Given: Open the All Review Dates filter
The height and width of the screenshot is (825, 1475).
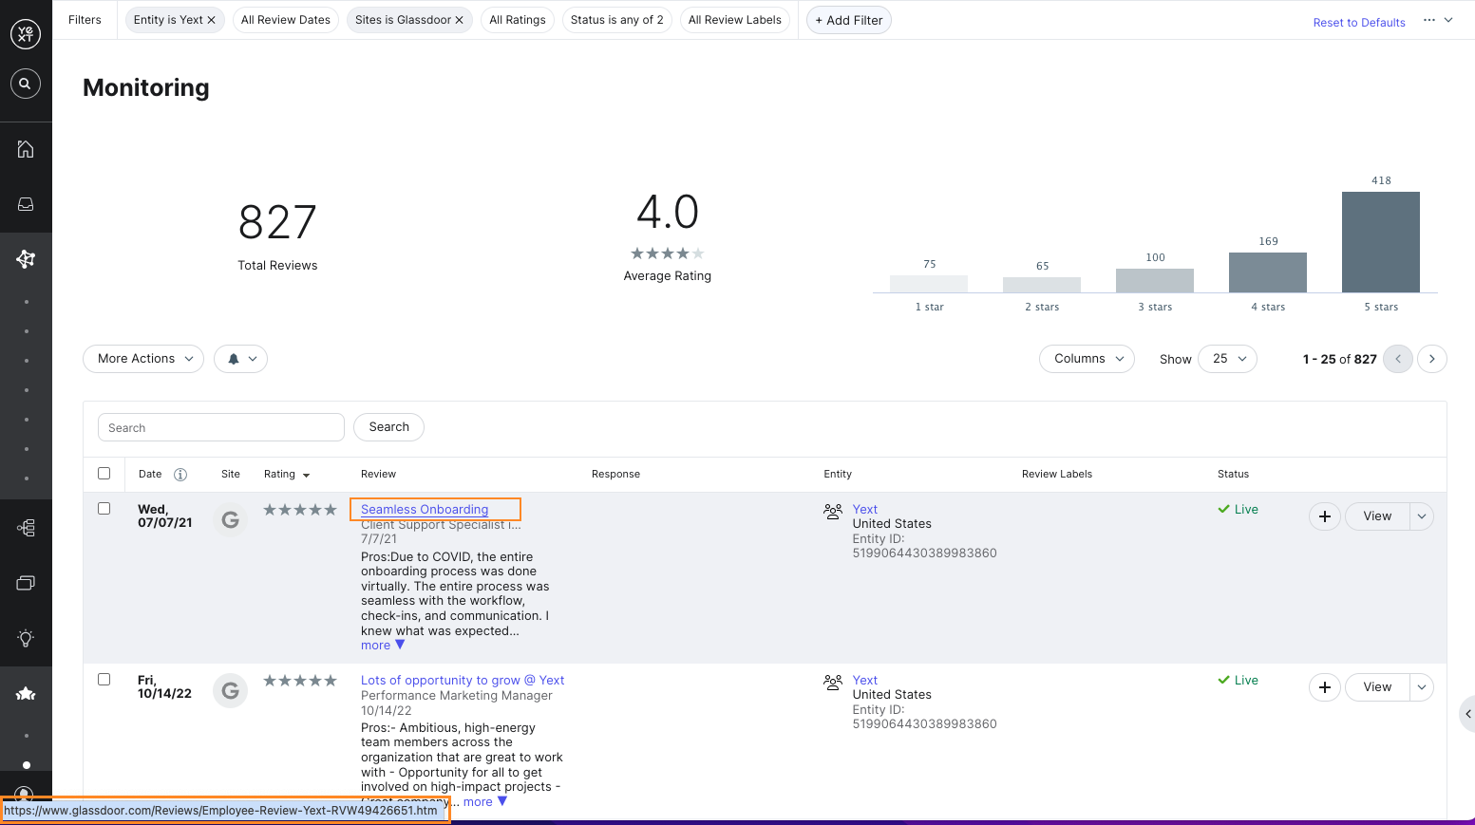Looking at the screenshot, I should (285, 20).
